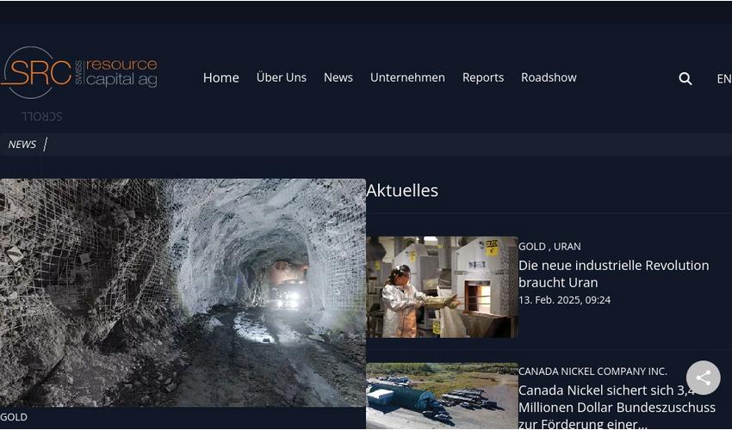Image resolution: width=732 pixels, height=430 pixels.
Task: Open the Über Uns menu item
Action: point(281,77)
